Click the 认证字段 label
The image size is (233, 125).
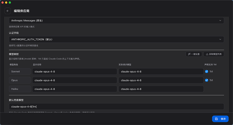pyautogui.click(x=14, y=33)
